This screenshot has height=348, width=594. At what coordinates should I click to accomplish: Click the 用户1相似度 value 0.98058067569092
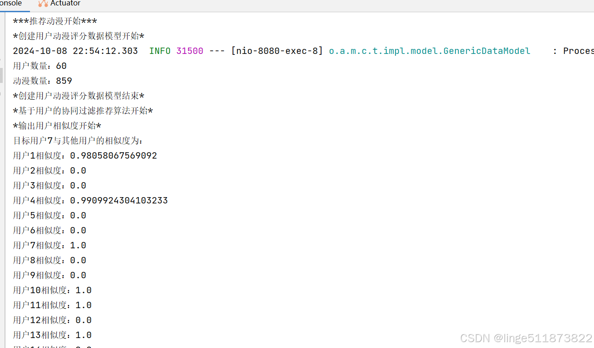coord(114,156)
